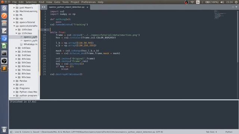The image size is (239, 134).
Task: Open the Ubuntu Dash search launcher
Action: click(4, 8)
